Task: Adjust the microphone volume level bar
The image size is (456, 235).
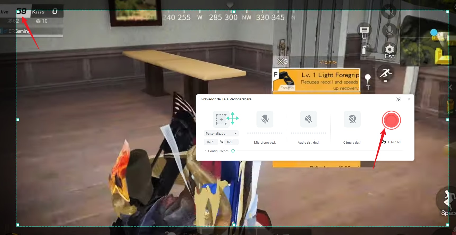Action: (265, 133)
